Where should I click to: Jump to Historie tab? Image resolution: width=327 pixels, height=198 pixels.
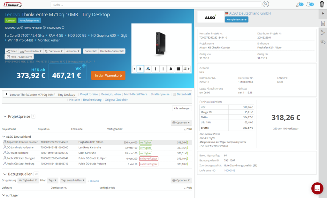pyautogui.click(x=74, y=100)
